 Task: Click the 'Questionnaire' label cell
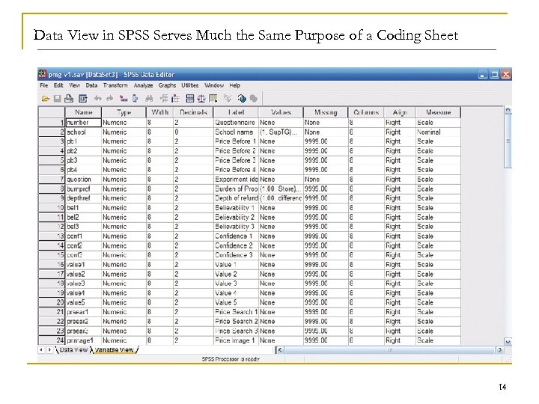(x=236, y=122)
